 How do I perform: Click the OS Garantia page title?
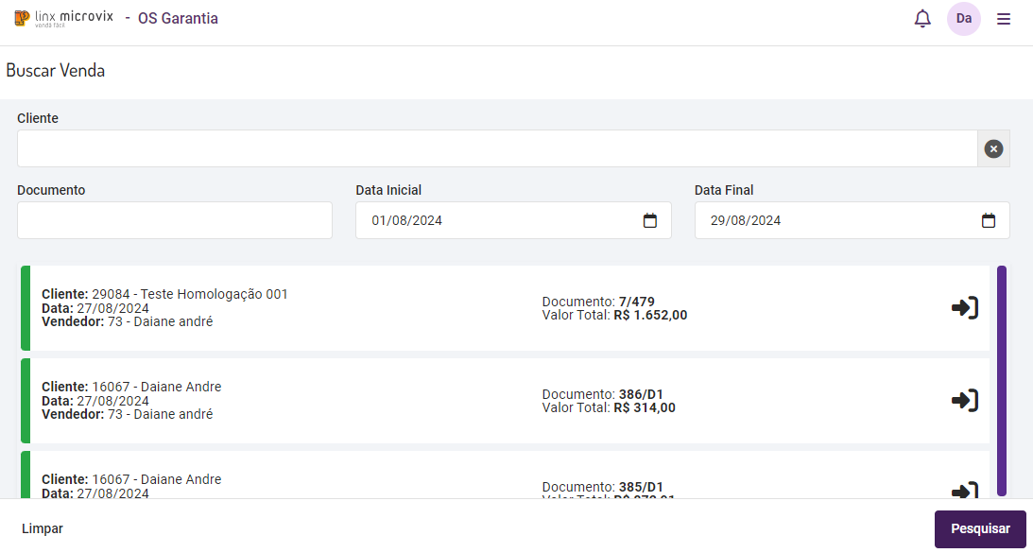[178, 18]
